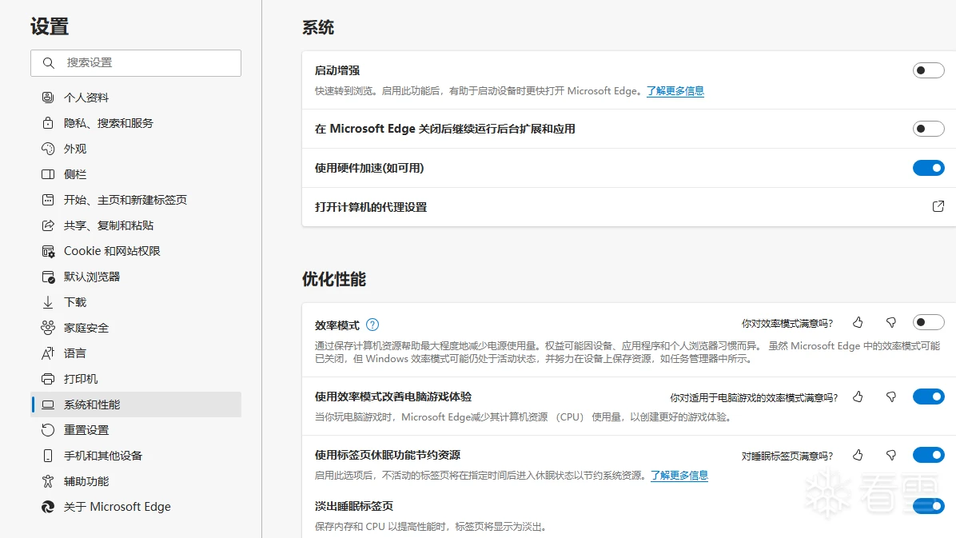
Task: Thumbs down for 电脑游戏的效率模式 feedback
Action: (890, 397)
